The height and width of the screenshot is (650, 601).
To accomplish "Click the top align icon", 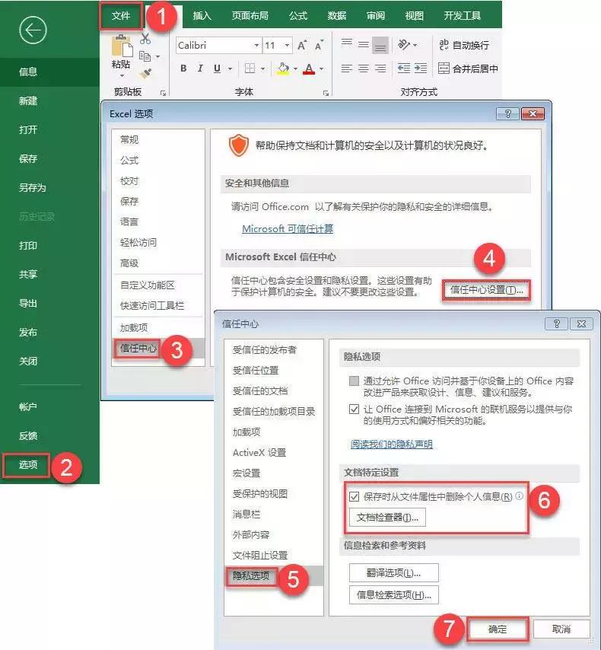I will 346,43.
